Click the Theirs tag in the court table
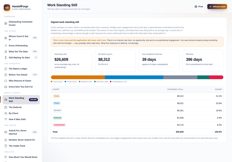The width and height of the screenshot is (232, 162). 57,103
